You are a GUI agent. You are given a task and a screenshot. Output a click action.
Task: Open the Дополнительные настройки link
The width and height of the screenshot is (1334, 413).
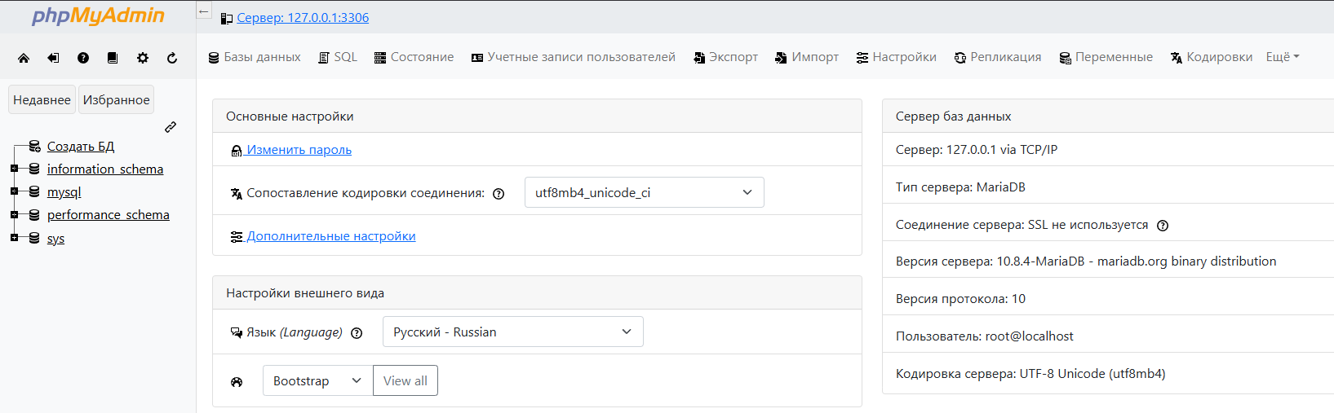coord(331,236)
